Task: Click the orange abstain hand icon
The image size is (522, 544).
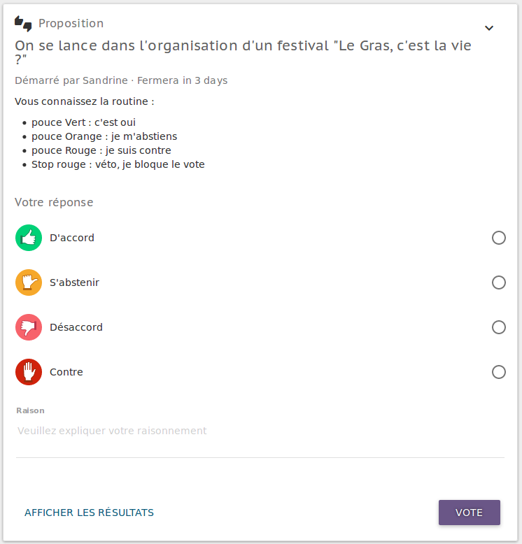Action: [29, 282]
